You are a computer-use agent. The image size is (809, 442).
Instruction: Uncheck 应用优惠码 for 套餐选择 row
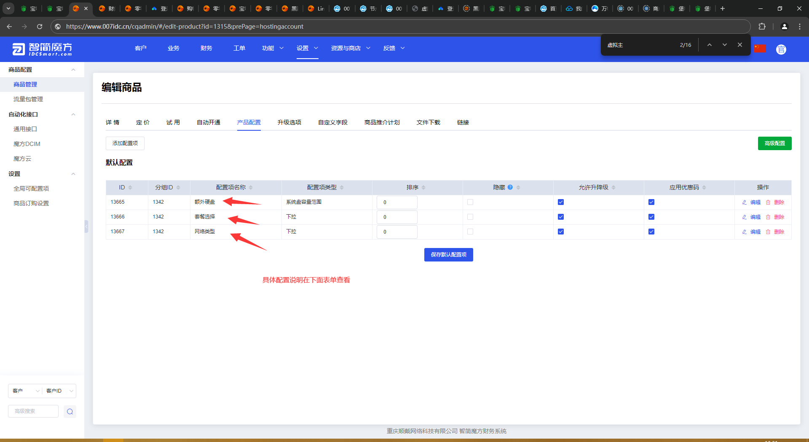(x=651, y=217)
